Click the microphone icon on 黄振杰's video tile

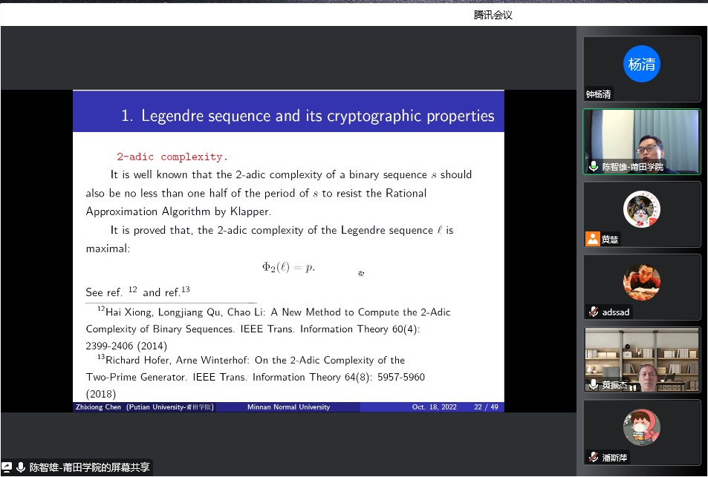[x=594, y=384]
